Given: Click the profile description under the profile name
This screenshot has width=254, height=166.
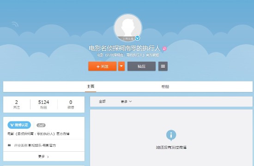Looking at the screenshot, I should pos(128,55).
